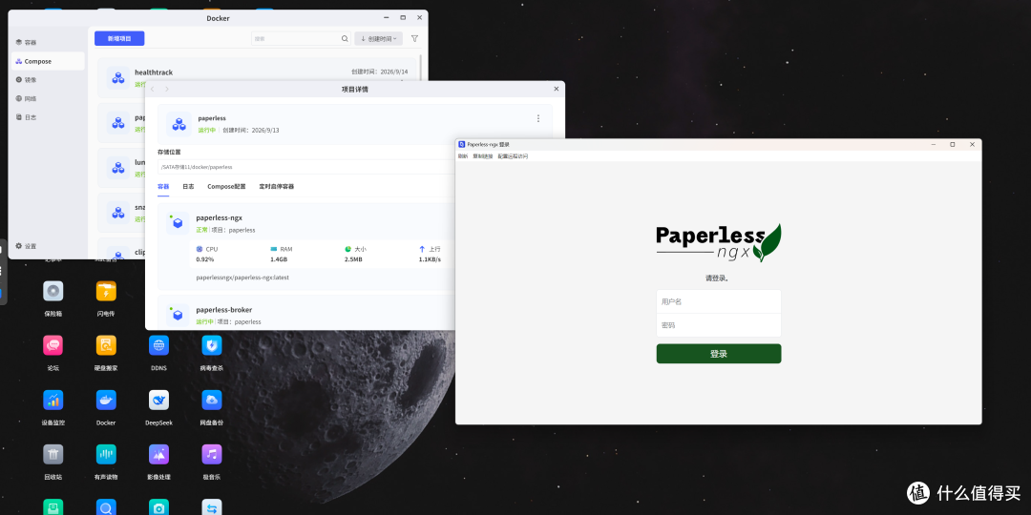Click 刷新 in Paperless-ngx window menu
Image resolution: width=1031 pixels, height=515 pixels.
pyautogui.click(x=463, y=156)
